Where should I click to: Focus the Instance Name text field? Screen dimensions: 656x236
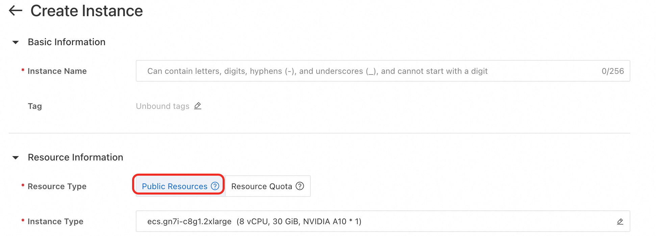coord(372,71)
